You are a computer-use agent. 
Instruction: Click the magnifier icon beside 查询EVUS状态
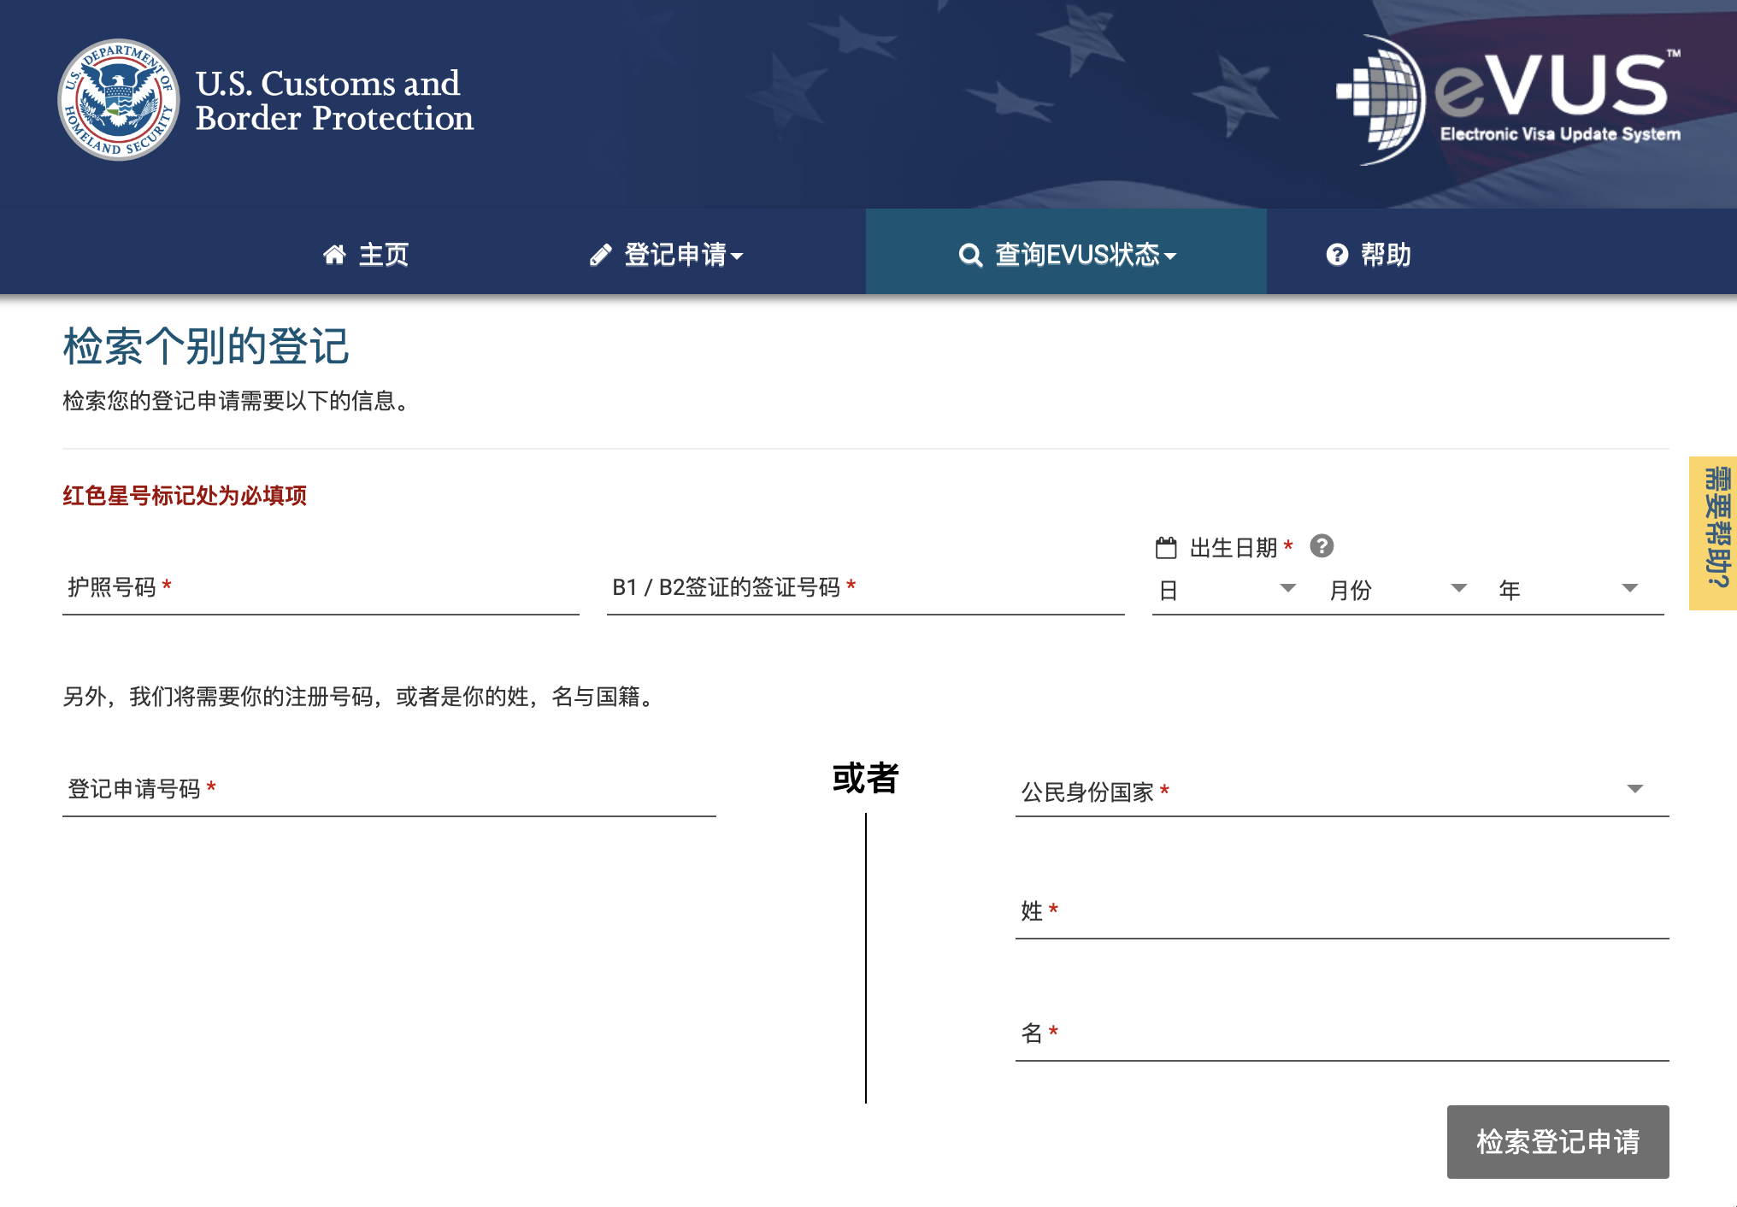969,254
